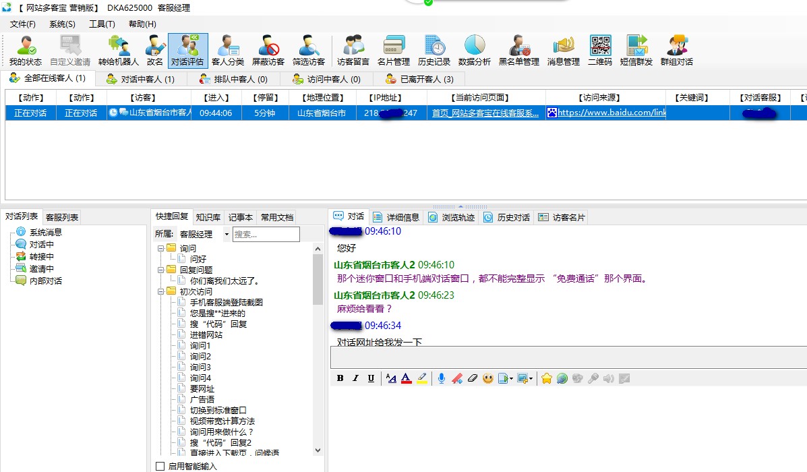Click the blue microphone voice icon
The width and height of the screenshot is (807, 472).
click(442, 378)
